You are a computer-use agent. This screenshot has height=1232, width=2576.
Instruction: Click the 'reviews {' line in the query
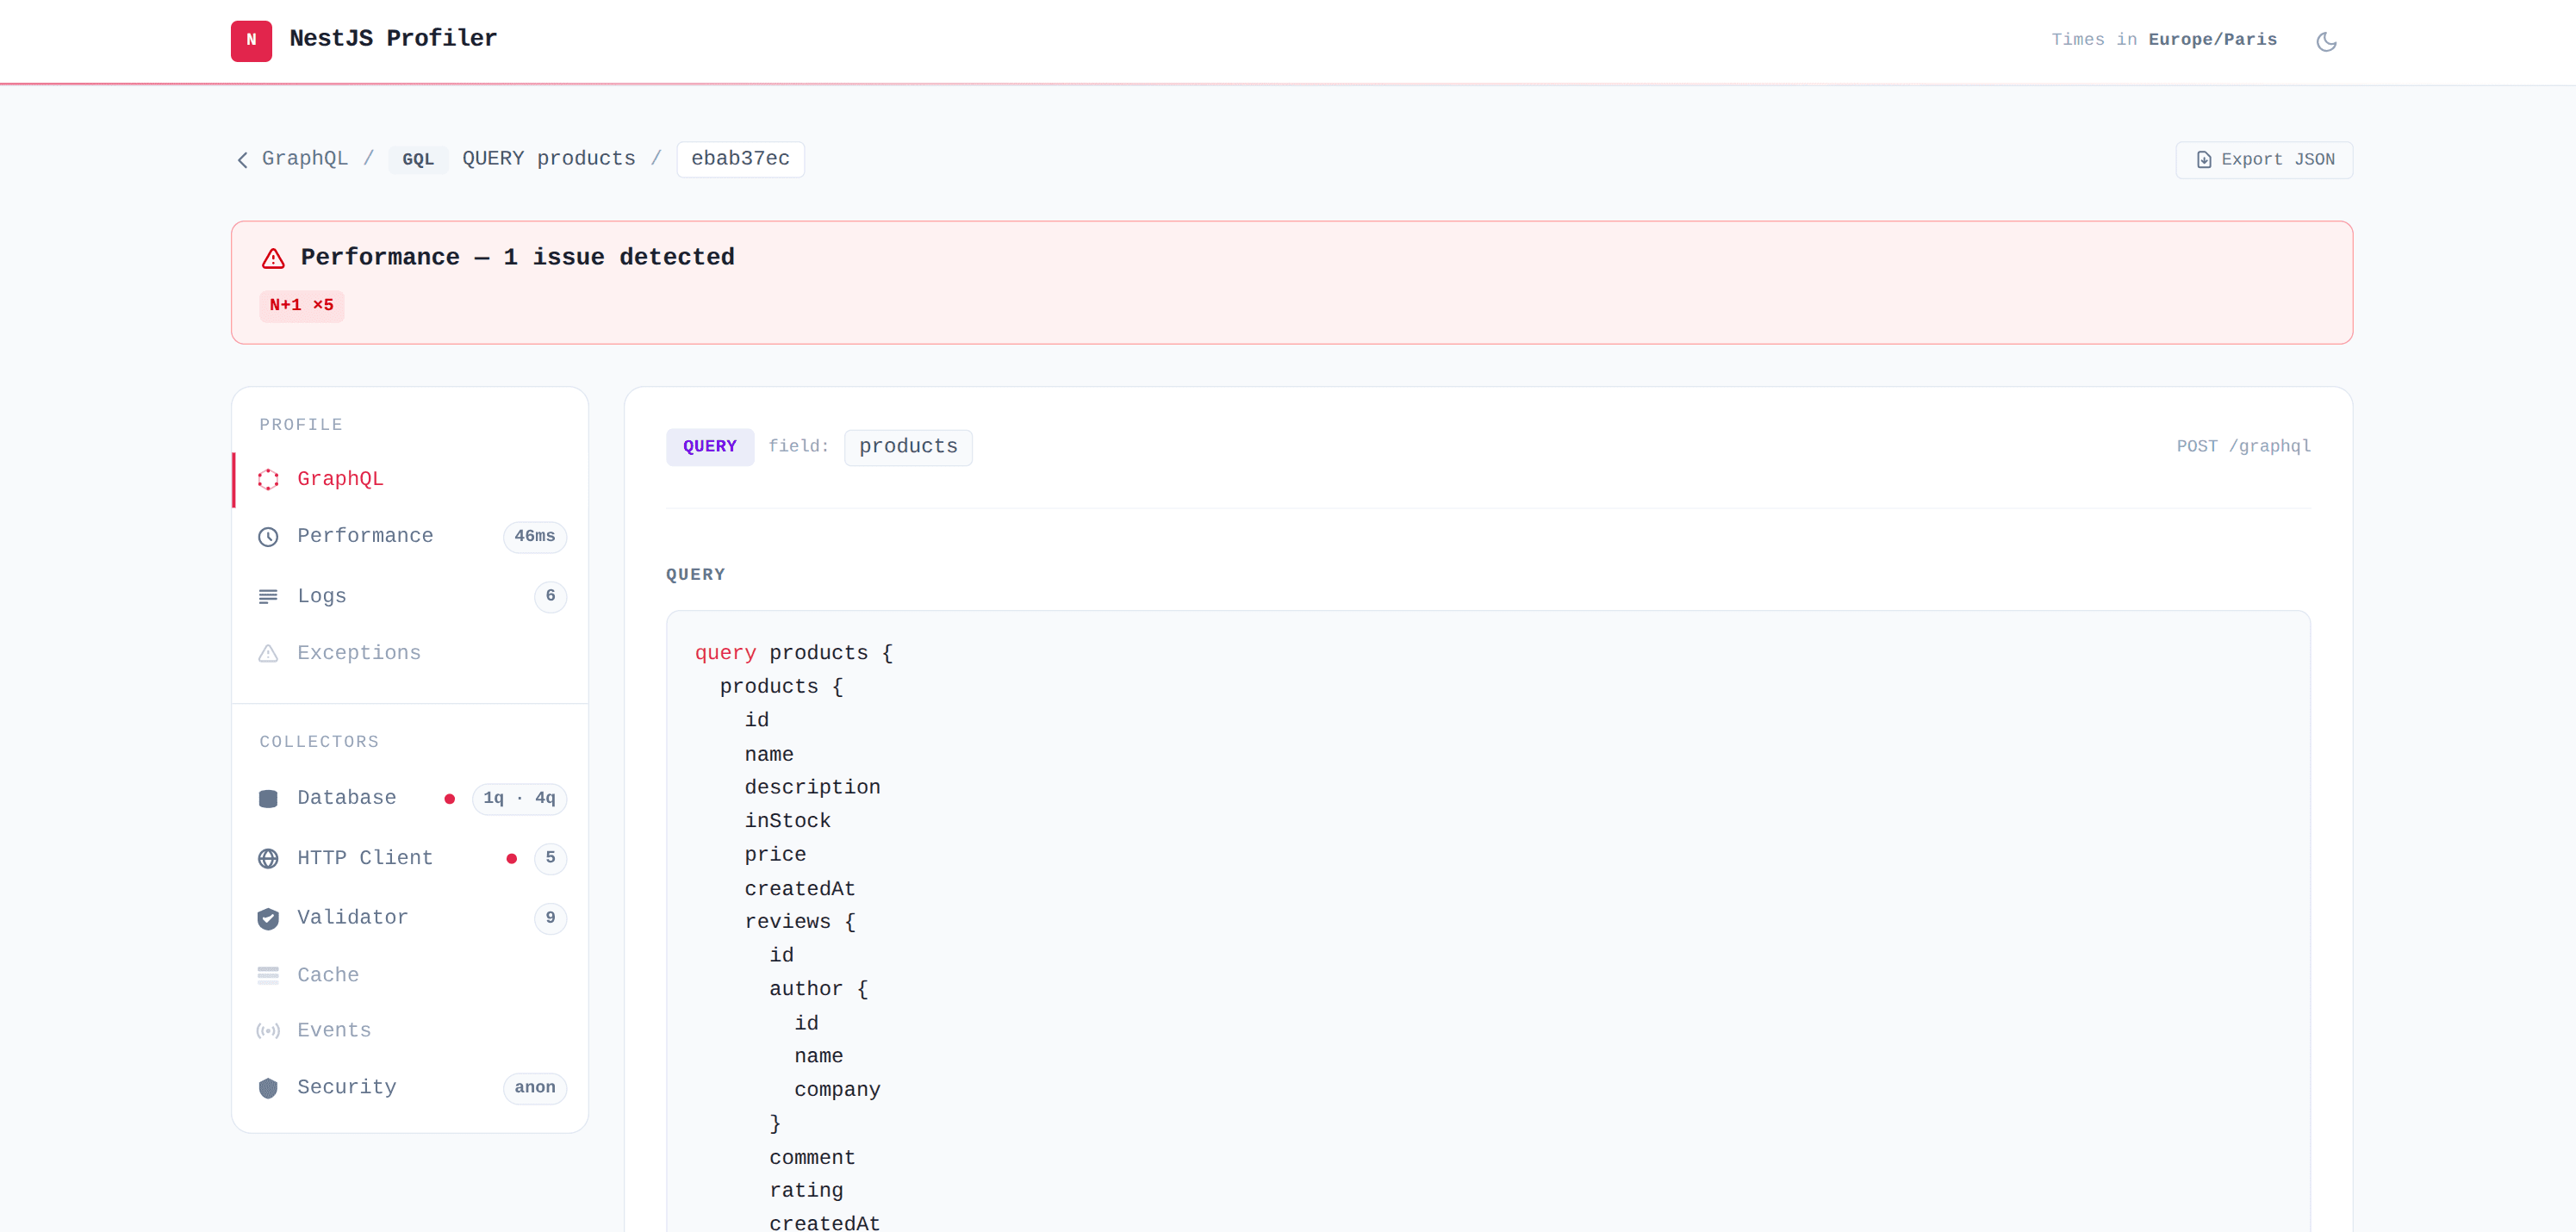[x=800, y=922]
